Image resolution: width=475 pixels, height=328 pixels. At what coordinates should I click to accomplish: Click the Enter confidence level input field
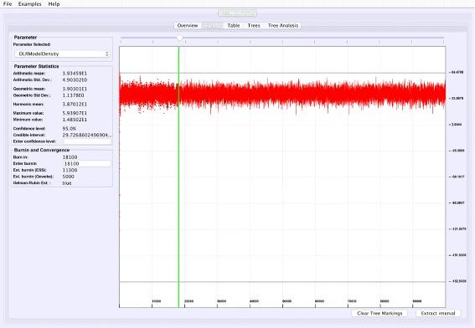tap(87, 141)
